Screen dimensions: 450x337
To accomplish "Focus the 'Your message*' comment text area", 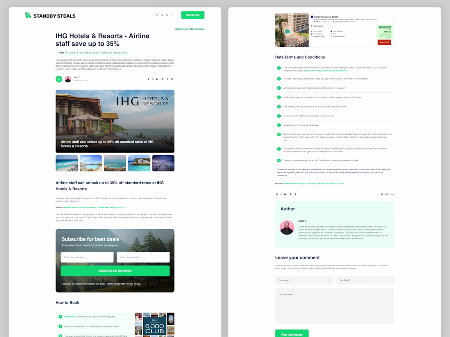I will (335, 306).
